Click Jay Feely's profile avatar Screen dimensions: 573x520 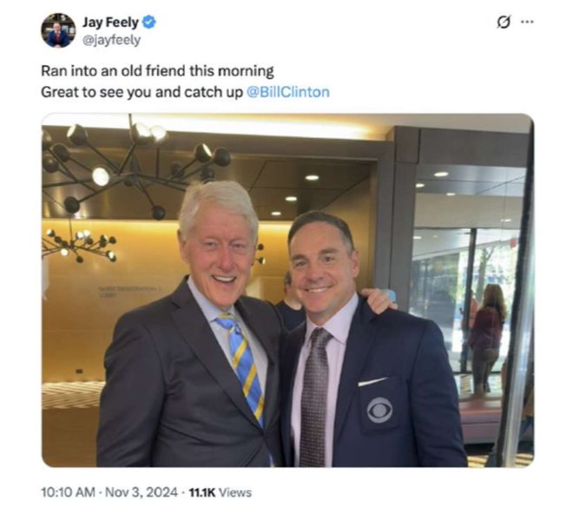click(x=58, y=30)
